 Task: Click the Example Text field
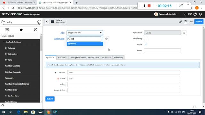pyautogui.click(x=124, y=90)
